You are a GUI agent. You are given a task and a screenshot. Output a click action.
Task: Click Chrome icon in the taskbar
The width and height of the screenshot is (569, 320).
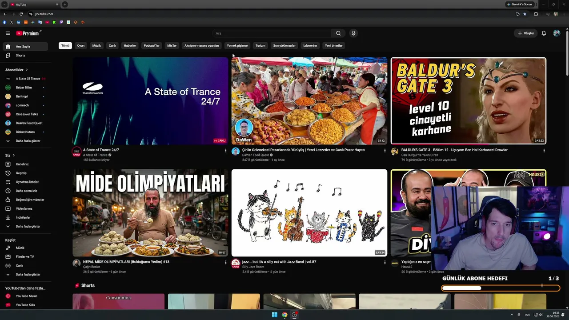coord(284,315)
